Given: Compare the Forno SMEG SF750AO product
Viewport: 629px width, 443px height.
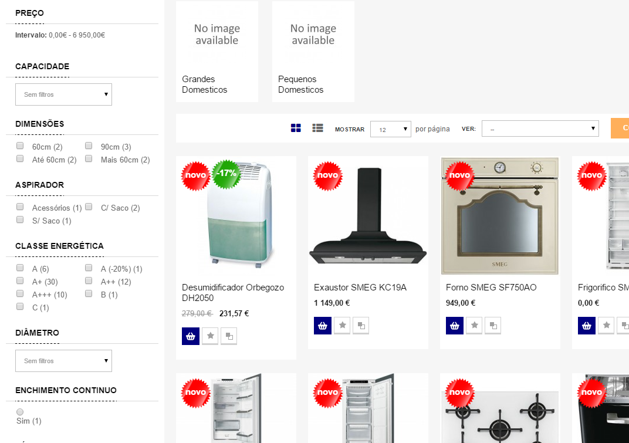Looking at the screenshot, I should point(493,326).
